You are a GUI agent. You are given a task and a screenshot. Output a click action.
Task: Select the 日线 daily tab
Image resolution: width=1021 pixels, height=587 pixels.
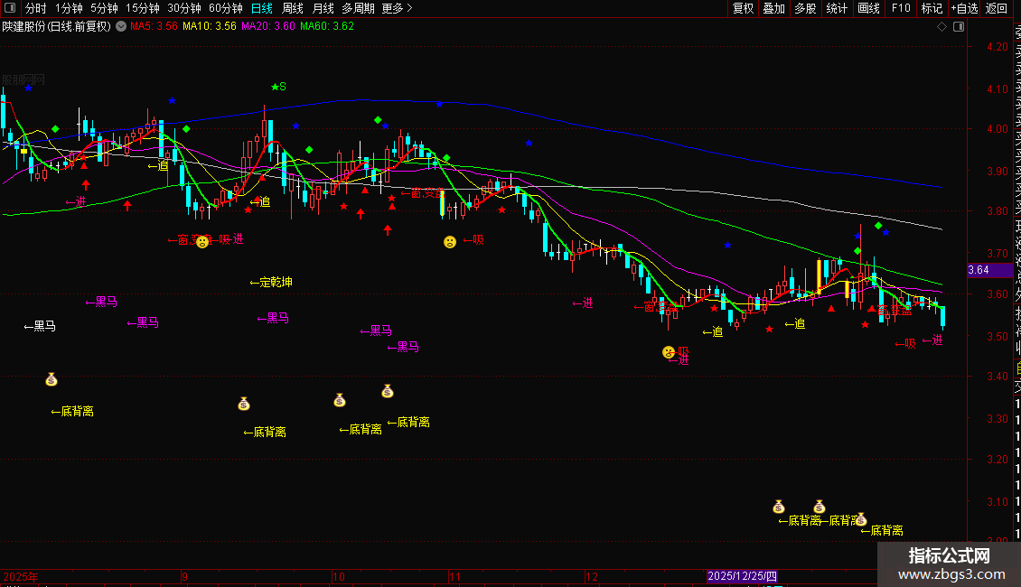point(262,8)
